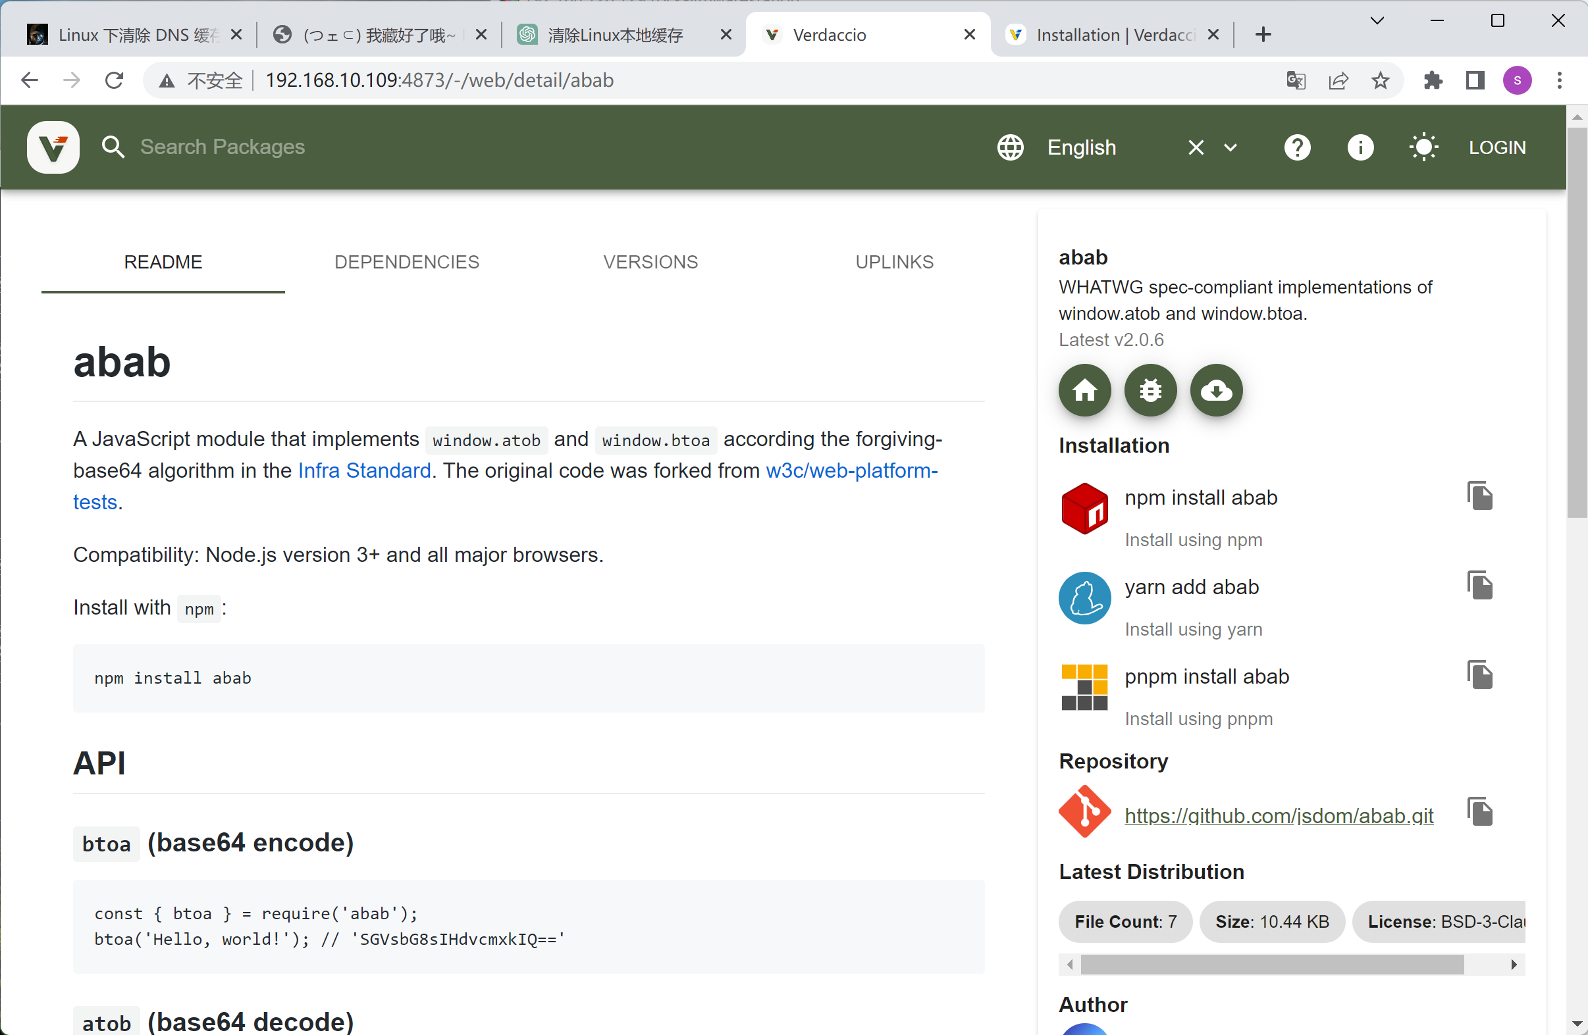
Task: Copy the npm install abab command
Action: (x=1480, y=495)
